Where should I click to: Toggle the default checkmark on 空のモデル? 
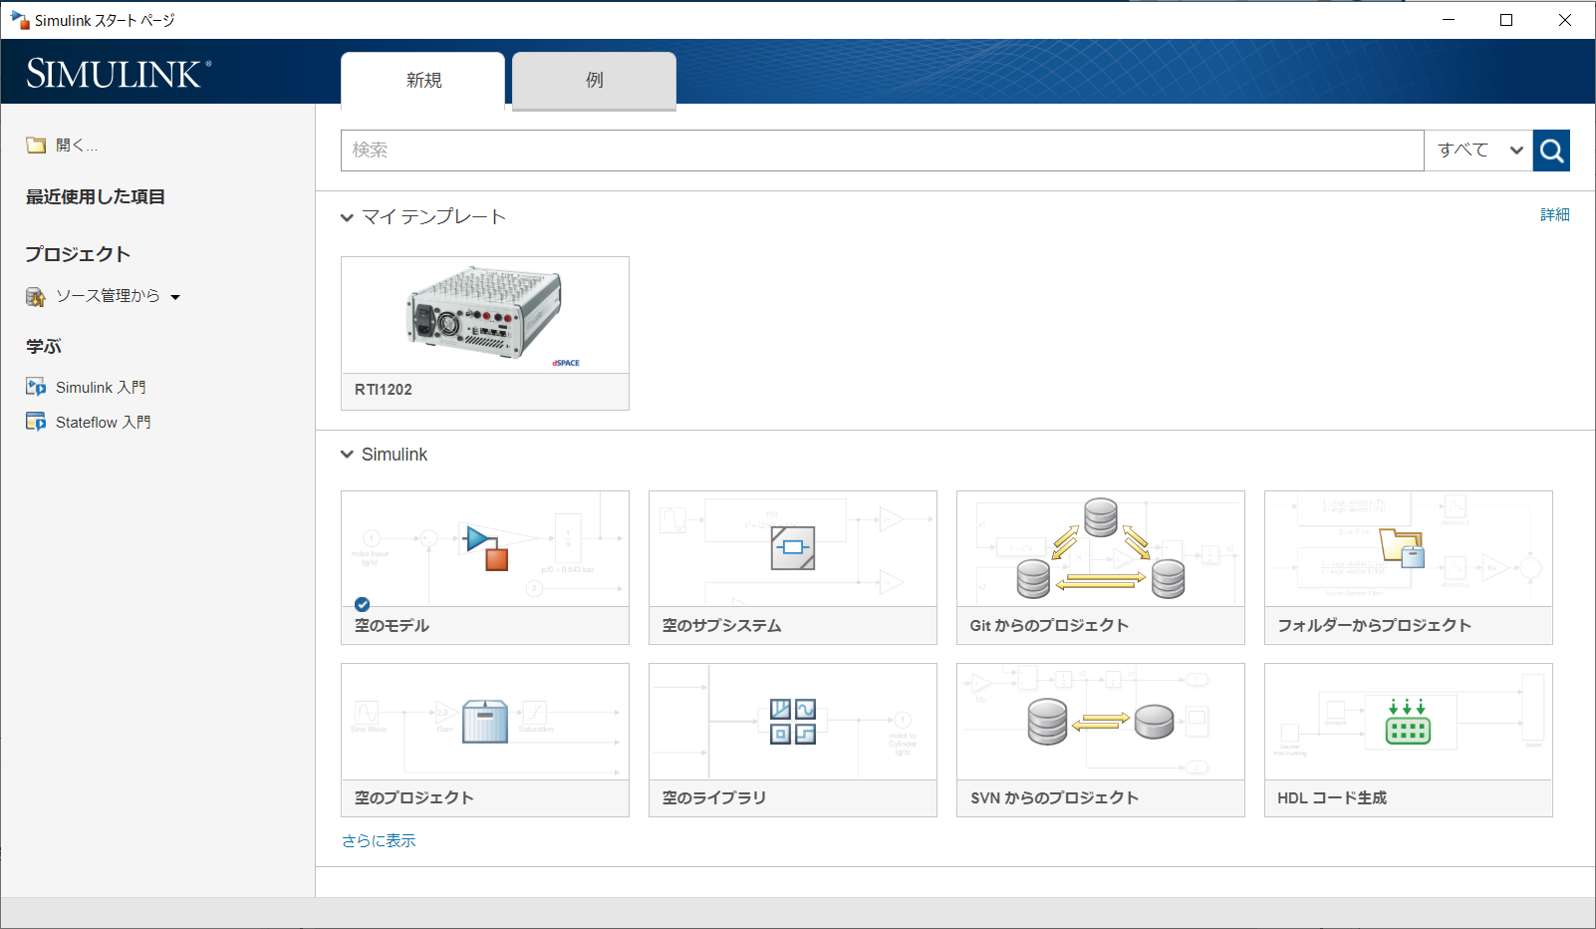coord(363,604)
